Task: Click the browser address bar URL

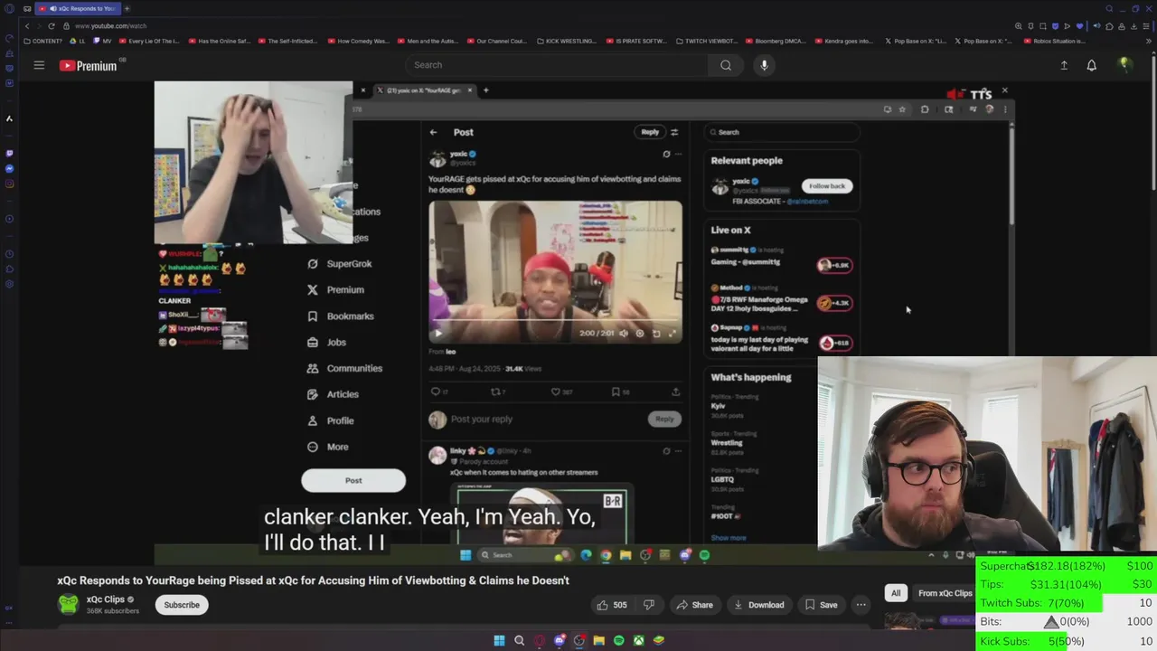Action: coord(112,26)
